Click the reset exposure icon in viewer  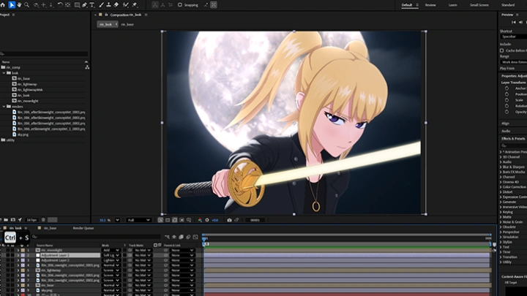click(x=207, y=220)
